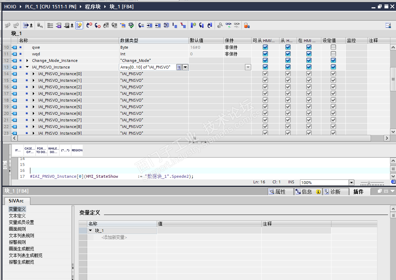This screenshot has width=396, height=280.
Task: Switch to the 信息 tab
Action: tap(308, 192)
